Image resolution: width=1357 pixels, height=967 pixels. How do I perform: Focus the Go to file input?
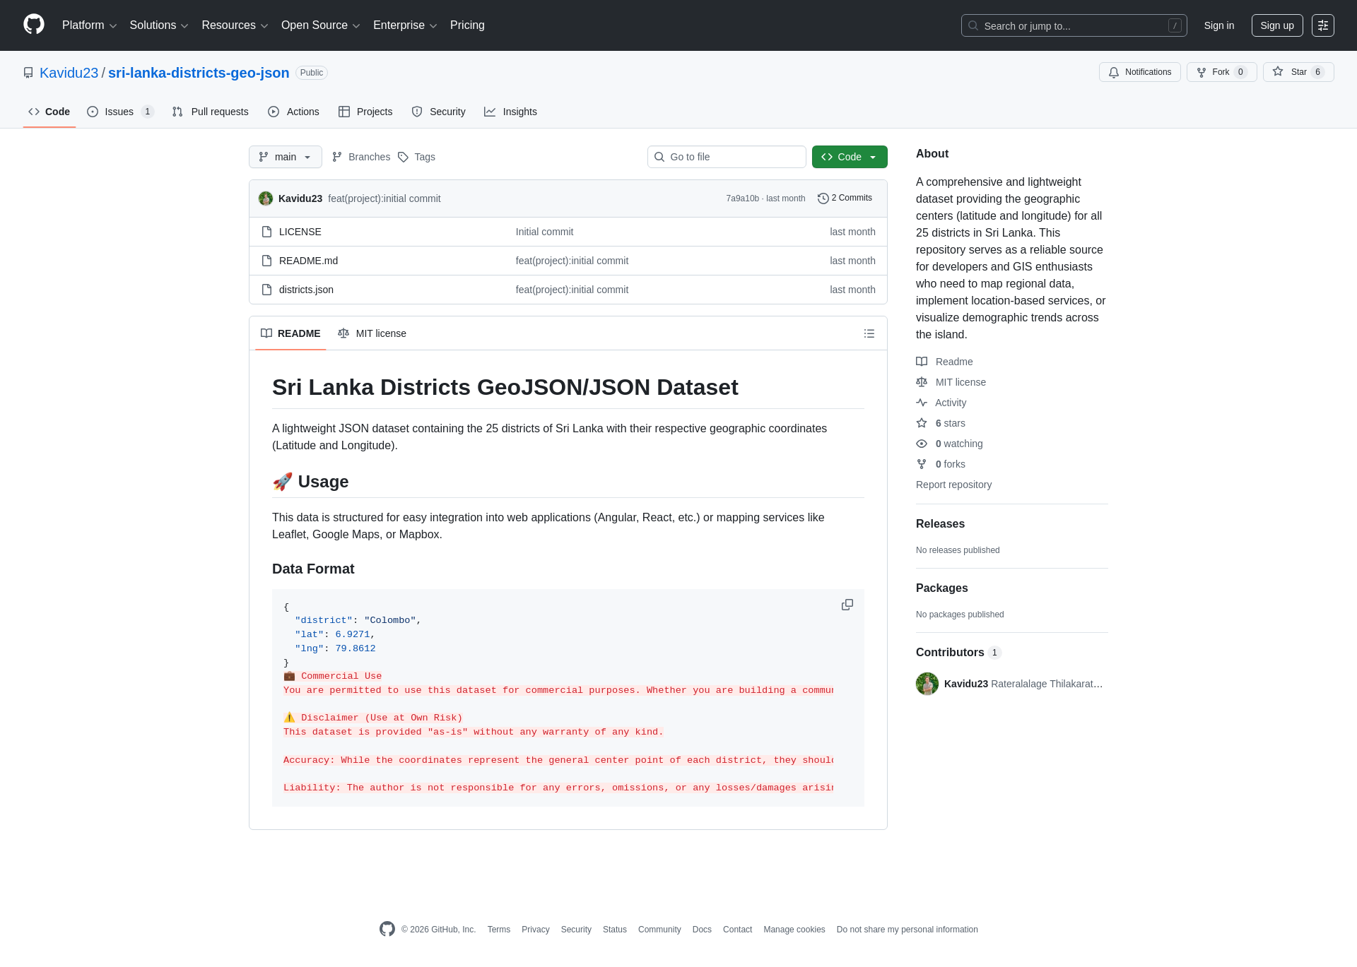point(727,157)
